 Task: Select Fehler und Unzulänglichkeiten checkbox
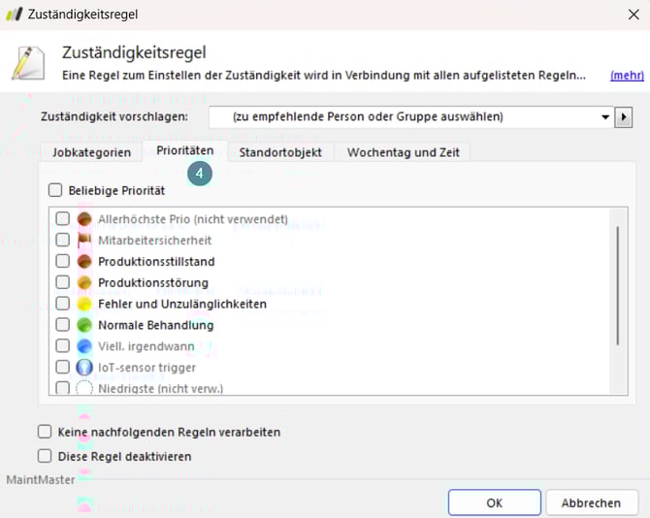click(x=63, y=303)
